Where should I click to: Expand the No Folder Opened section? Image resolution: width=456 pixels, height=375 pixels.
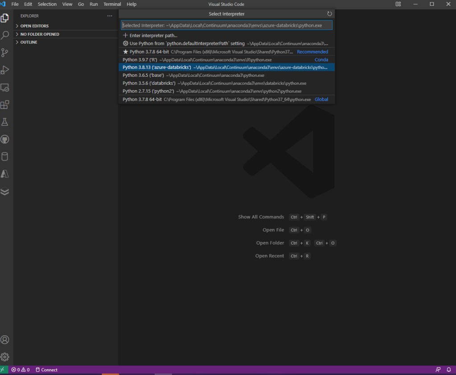(x=39, y=34)
